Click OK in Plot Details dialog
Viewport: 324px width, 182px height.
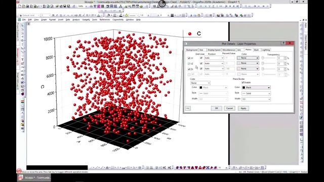coord(216,108)
